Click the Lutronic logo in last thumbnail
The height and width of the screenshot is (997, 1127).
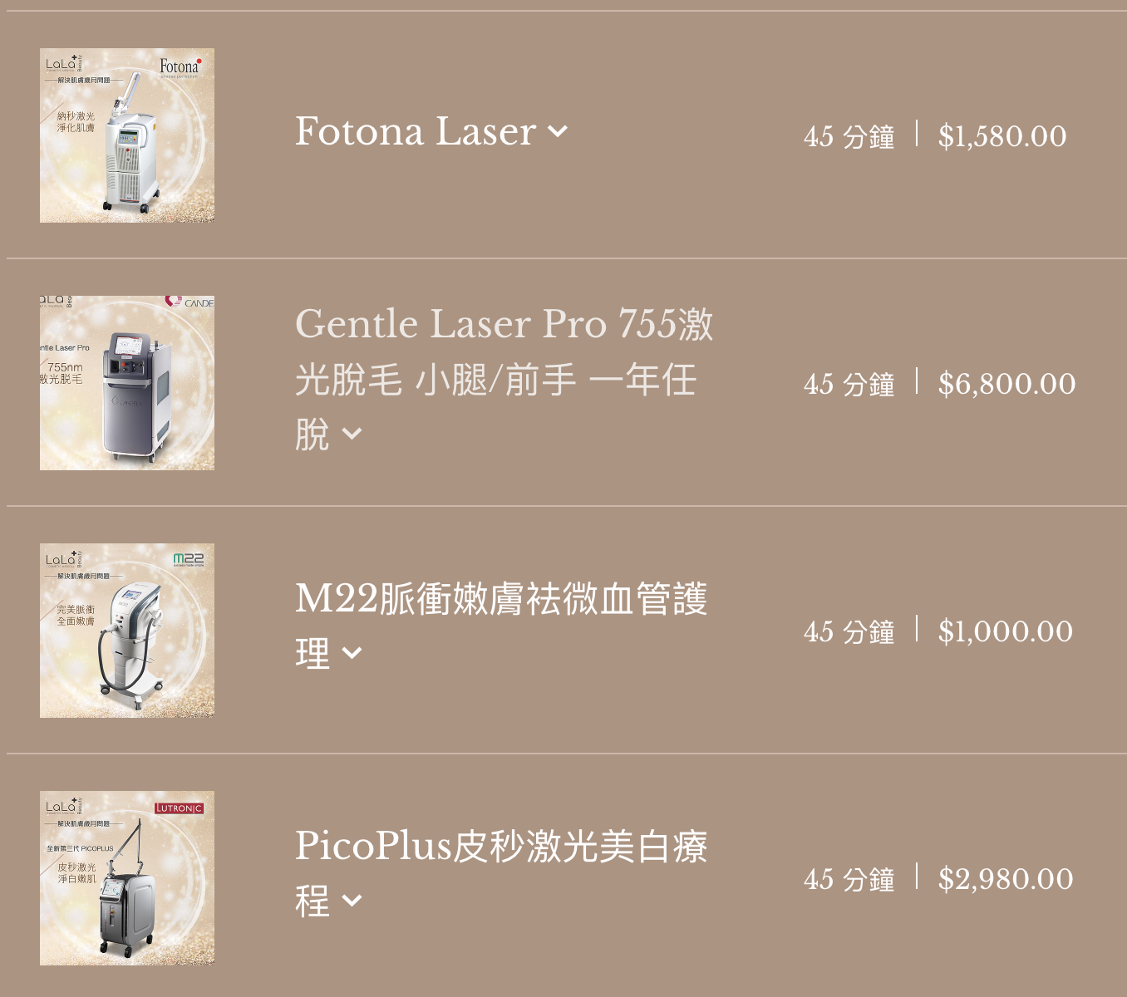tap(179, 808)
